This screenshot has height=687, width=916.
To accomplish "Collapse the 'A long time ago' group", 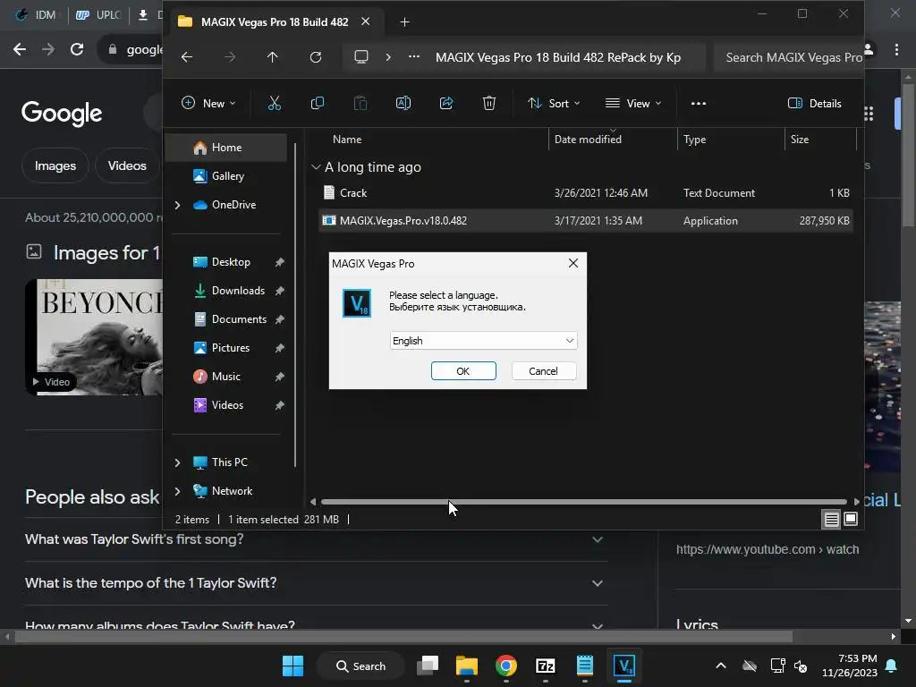I will click(316, 167).
